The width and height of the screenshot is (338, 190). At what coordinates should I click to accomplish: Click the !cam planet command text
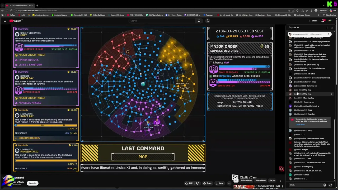coord(224,106)
